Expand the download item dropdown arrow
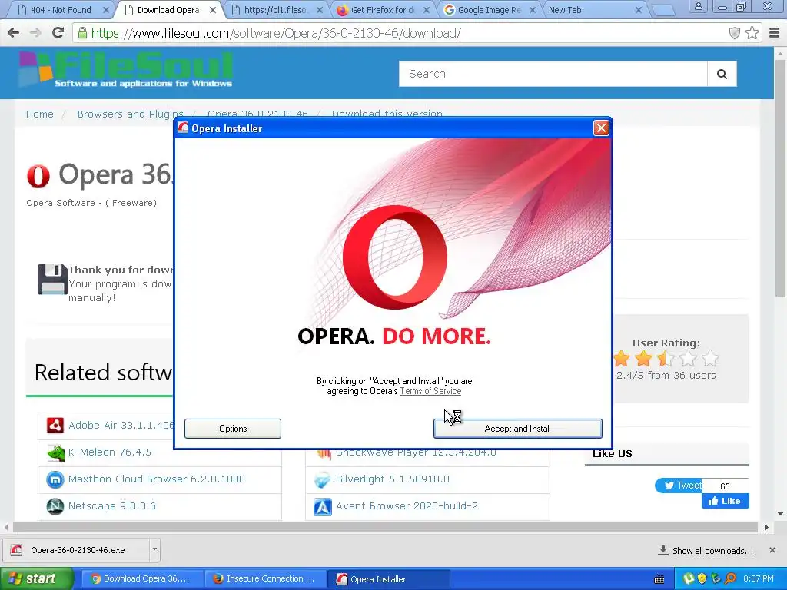Image resolution: width=787 pixels, height=590 pixels. [154, 549]
